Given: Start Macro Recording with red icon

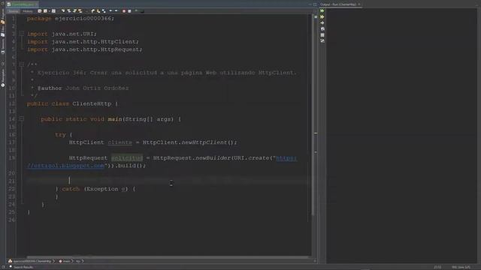Looking at the screenshot, I should tap(124, 11).
